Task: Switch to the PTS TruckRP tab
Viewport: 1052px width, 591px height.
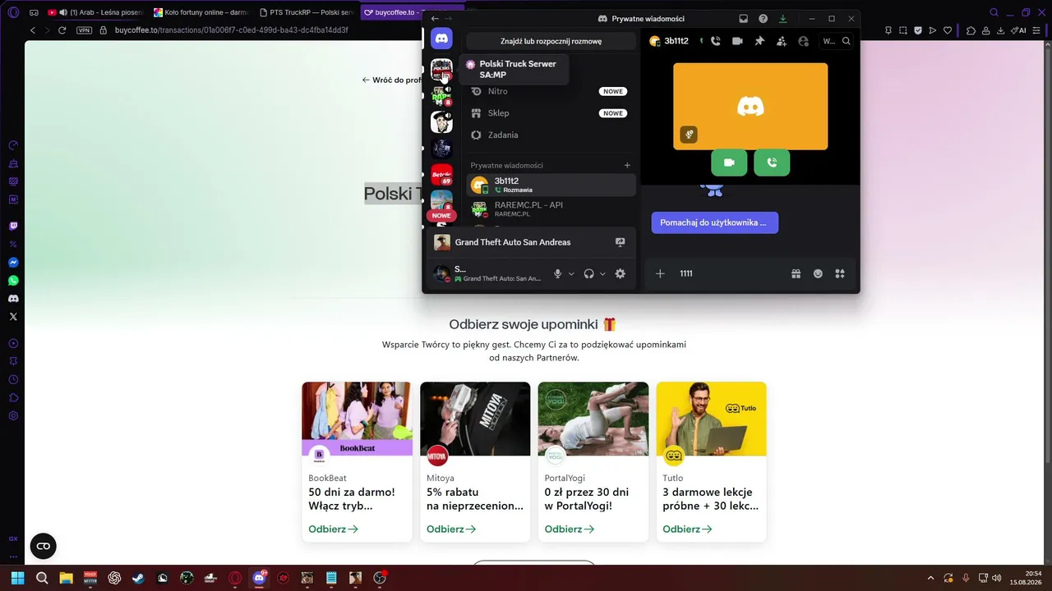Action: click(307, 12)
